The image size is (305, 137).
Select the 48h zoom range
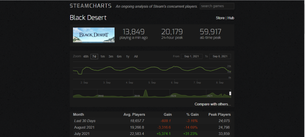pyautogui.click(x=86, y=57)
